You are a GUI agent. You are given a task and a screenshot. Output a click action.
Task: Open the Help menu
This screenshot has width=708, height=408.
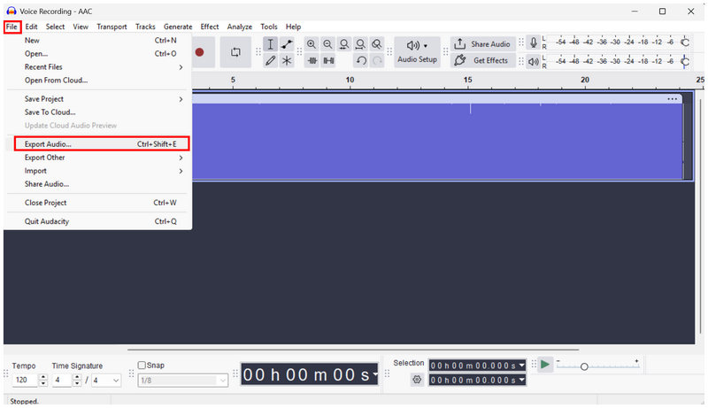coord(293,27)
